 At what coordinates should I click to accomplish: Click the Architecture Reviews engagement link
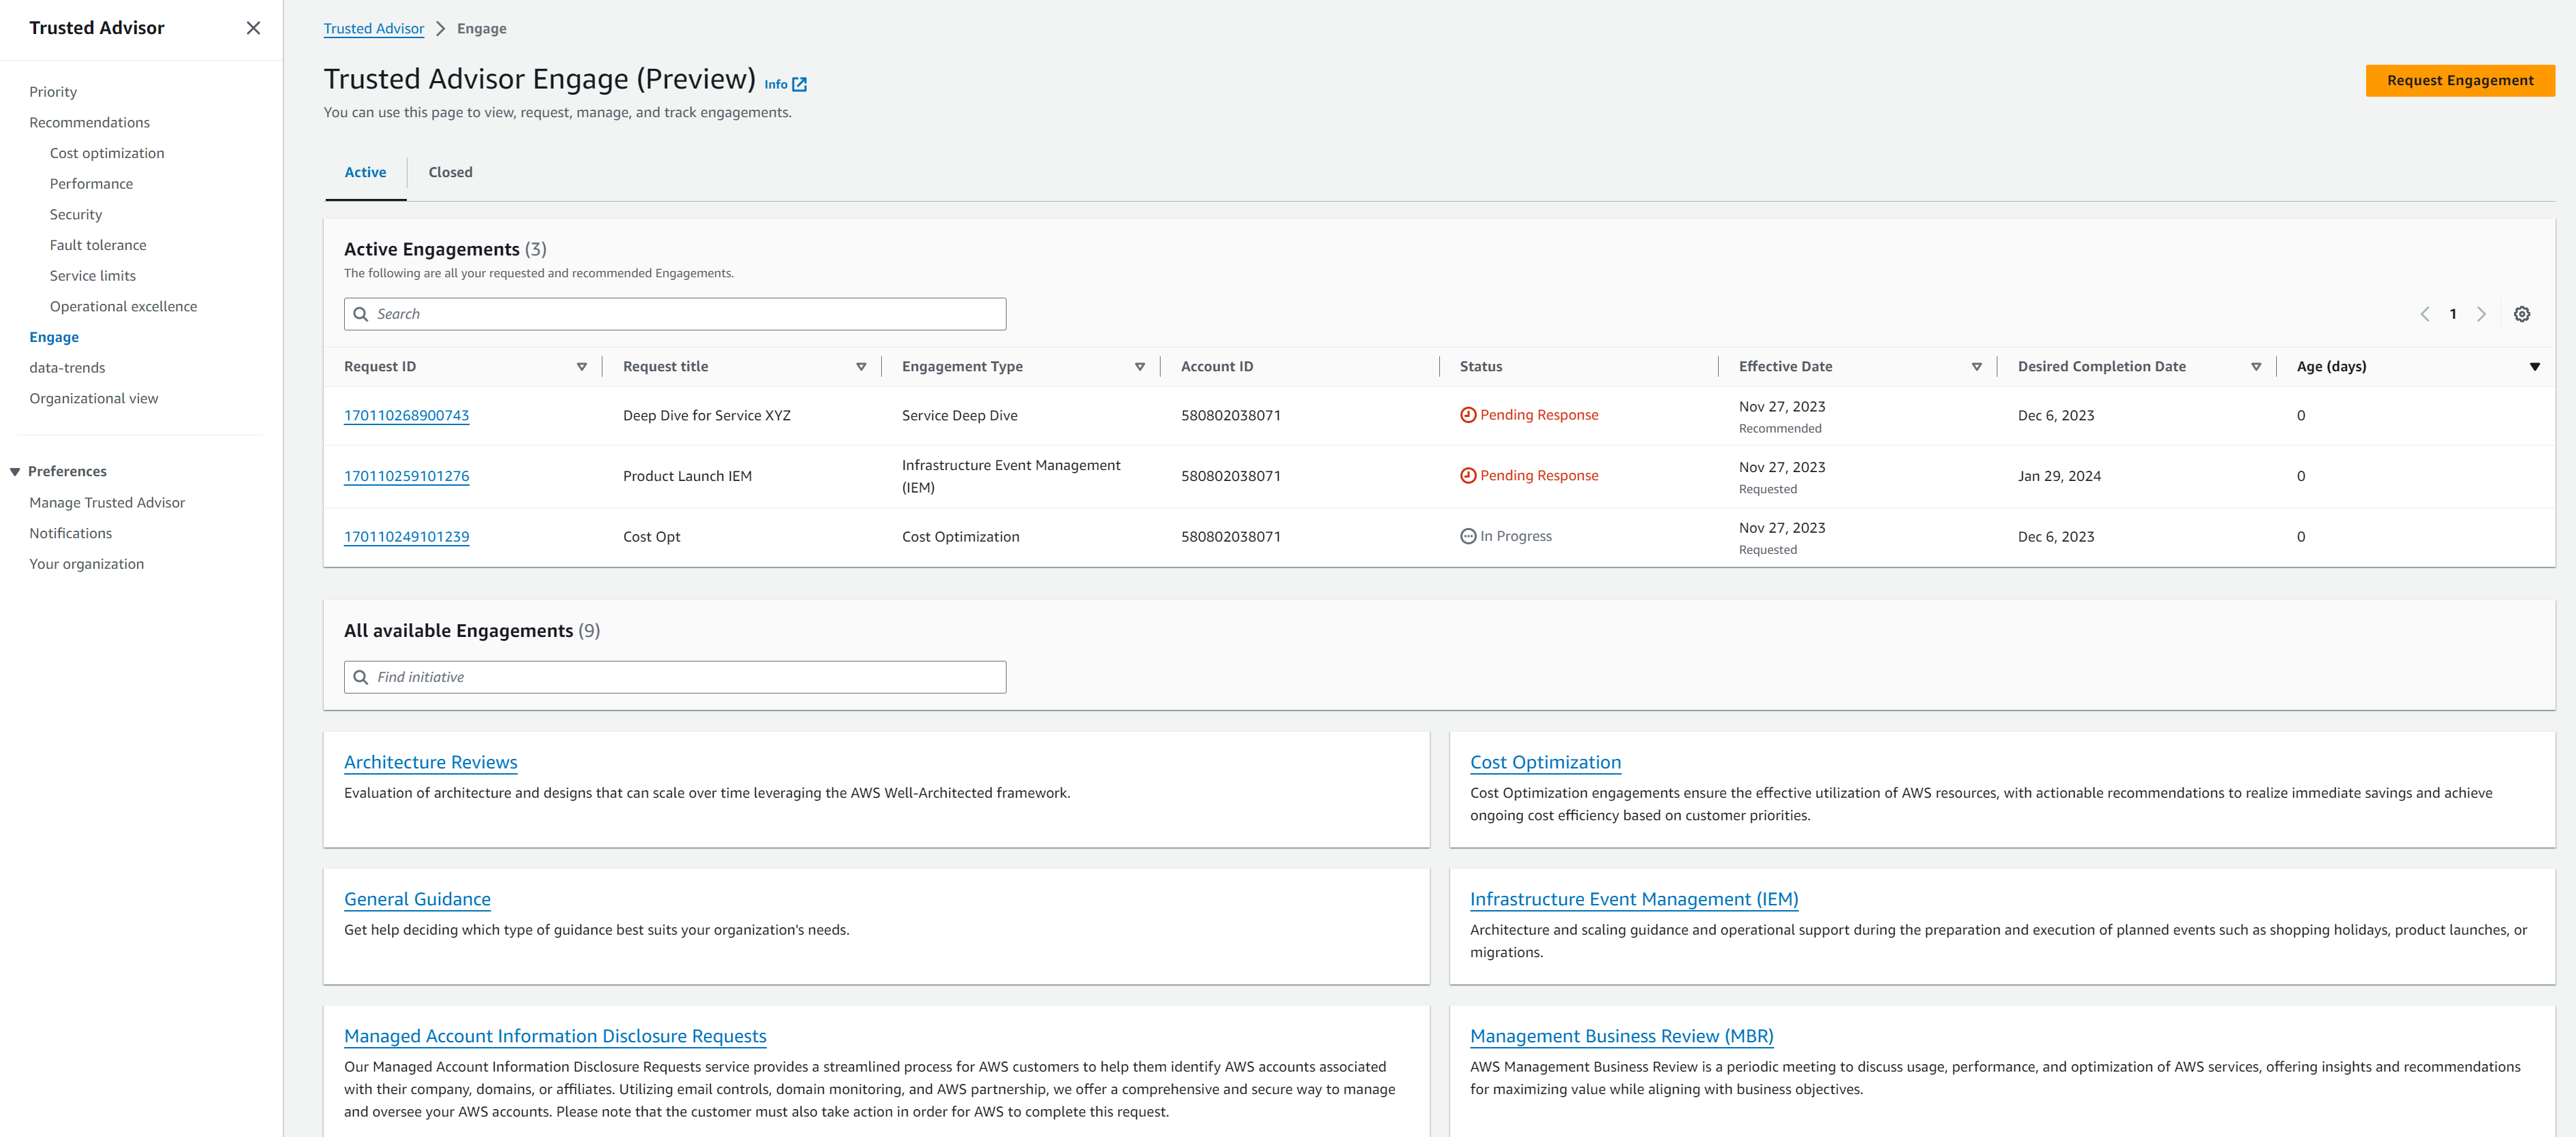tap(431, 761)
